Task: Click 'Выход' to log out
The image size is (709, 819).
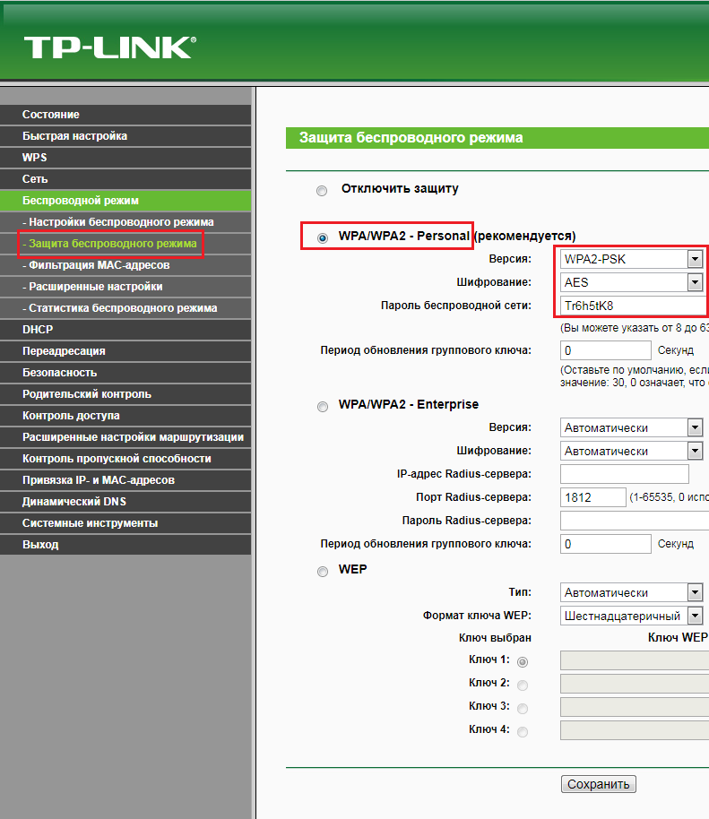Action: pos(40,545)
